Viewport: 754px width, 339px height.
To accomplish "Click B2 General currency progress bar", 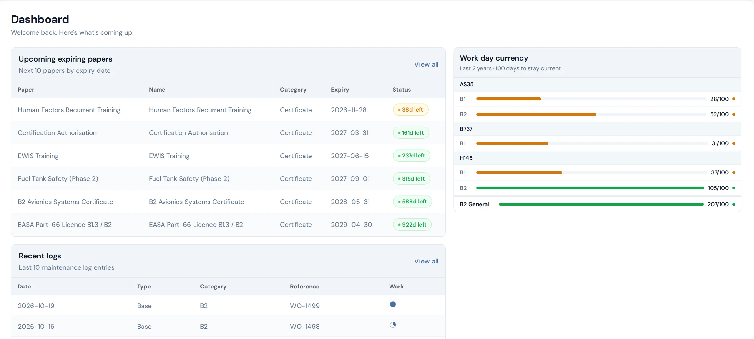I will (601, 204).
